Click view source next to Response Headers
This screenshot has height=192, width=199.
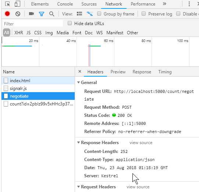[141, 143]
